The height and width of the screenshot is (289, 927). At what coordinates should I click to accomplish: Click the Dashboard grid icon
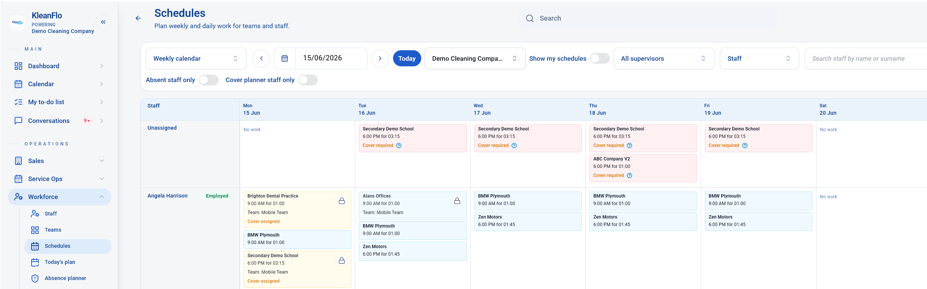point(18,66)
